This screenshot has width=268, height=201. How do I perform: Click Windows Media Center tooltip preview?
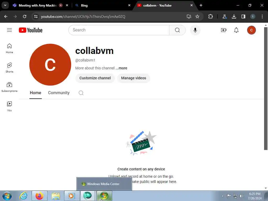tap(104, 184)
